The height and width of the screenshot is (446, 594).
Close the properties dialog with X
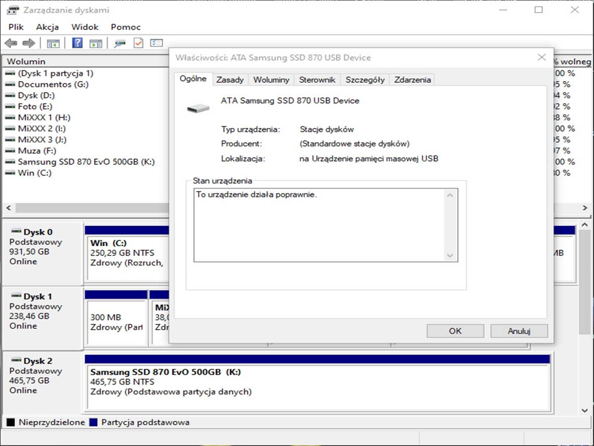[542, 57]
